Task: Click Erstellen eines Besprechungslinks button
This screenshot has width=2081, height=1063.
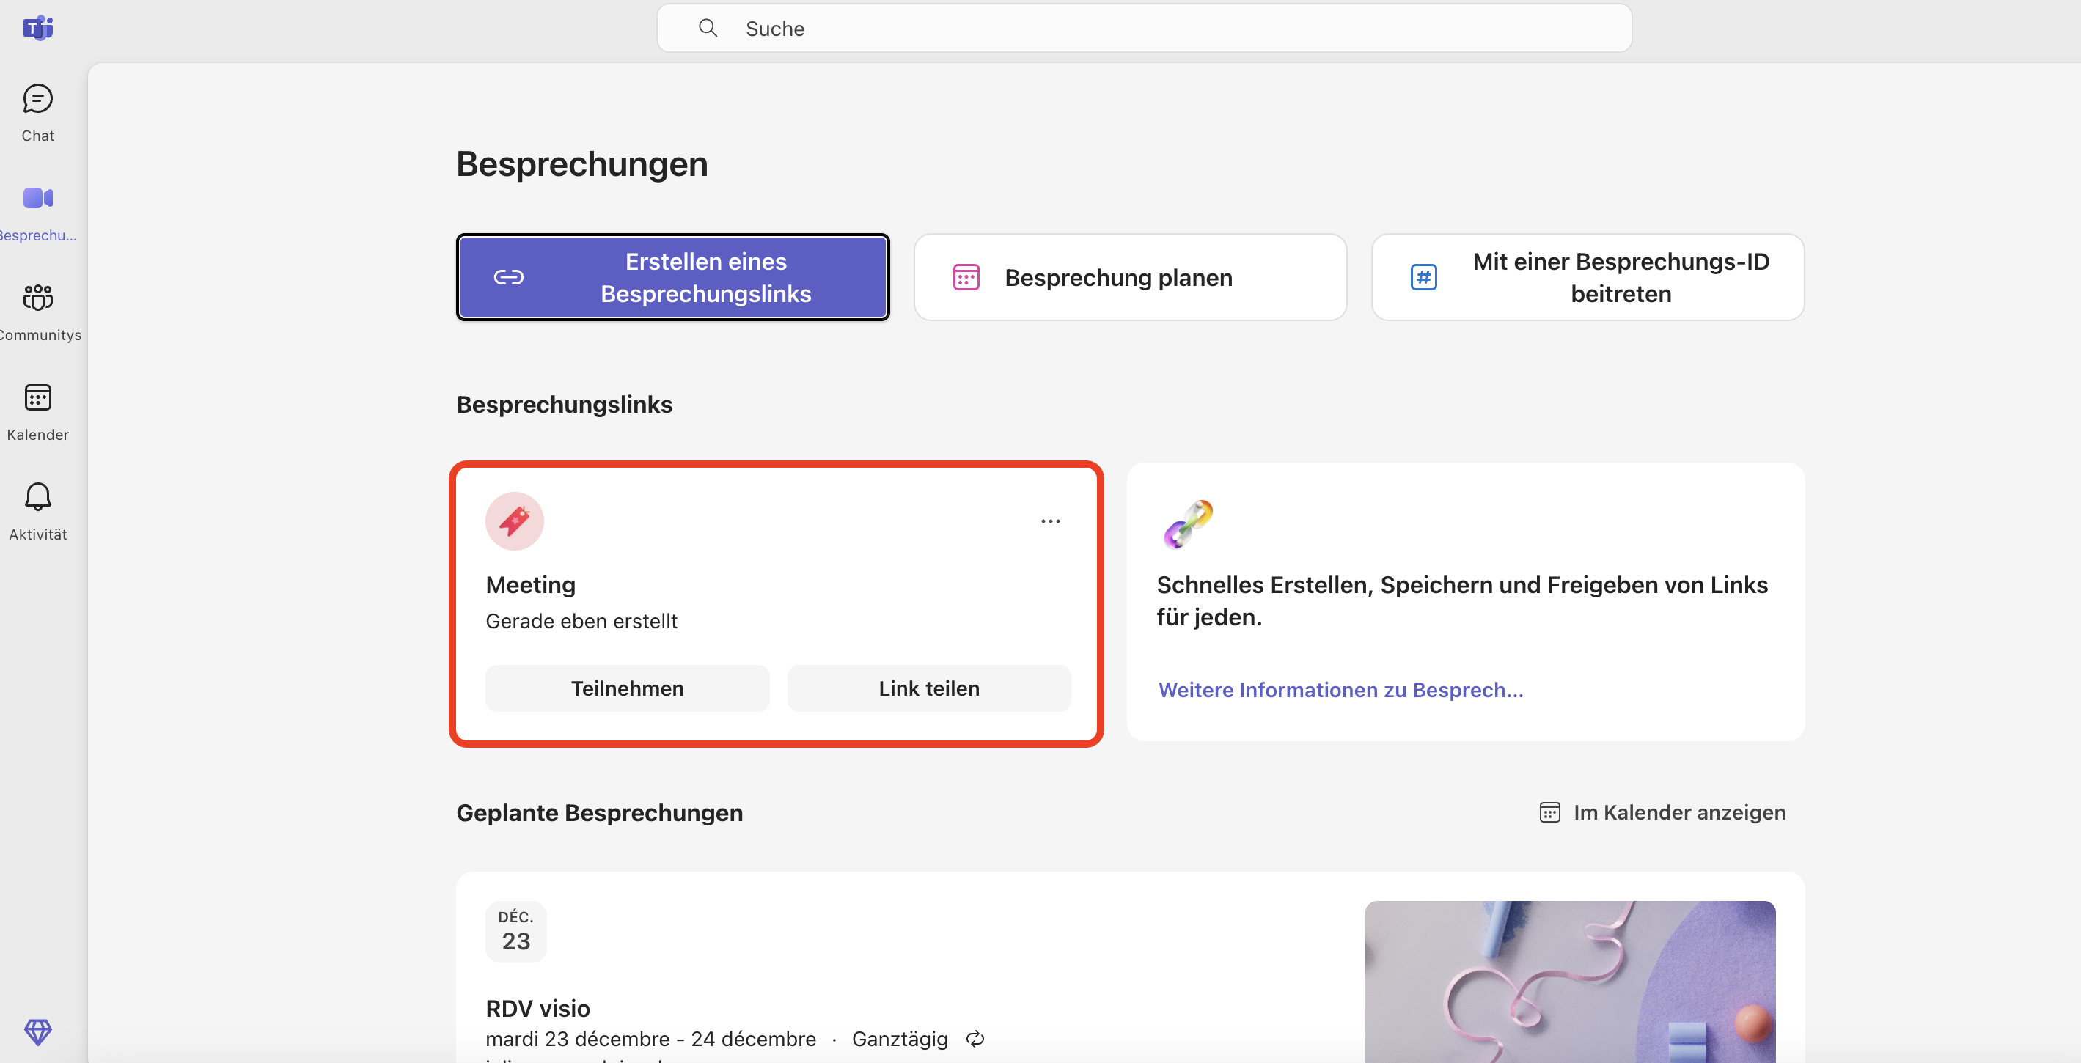Action: pyautogui.click(x=672, y=277)
